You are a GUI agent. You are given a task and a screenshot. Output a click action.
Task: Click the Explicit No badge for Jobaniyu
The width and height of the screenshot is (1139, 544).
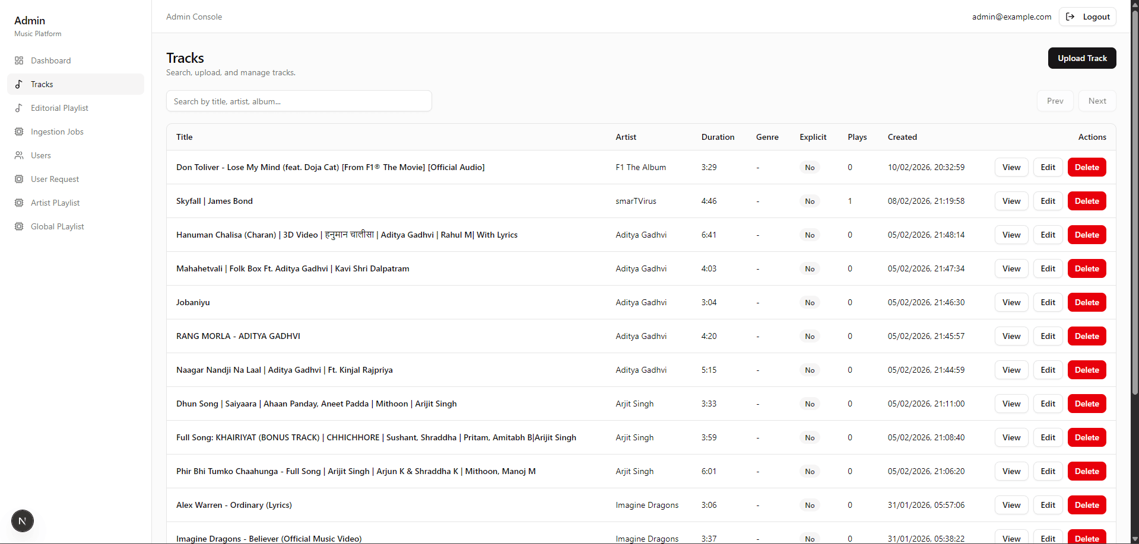click(810, 302)
